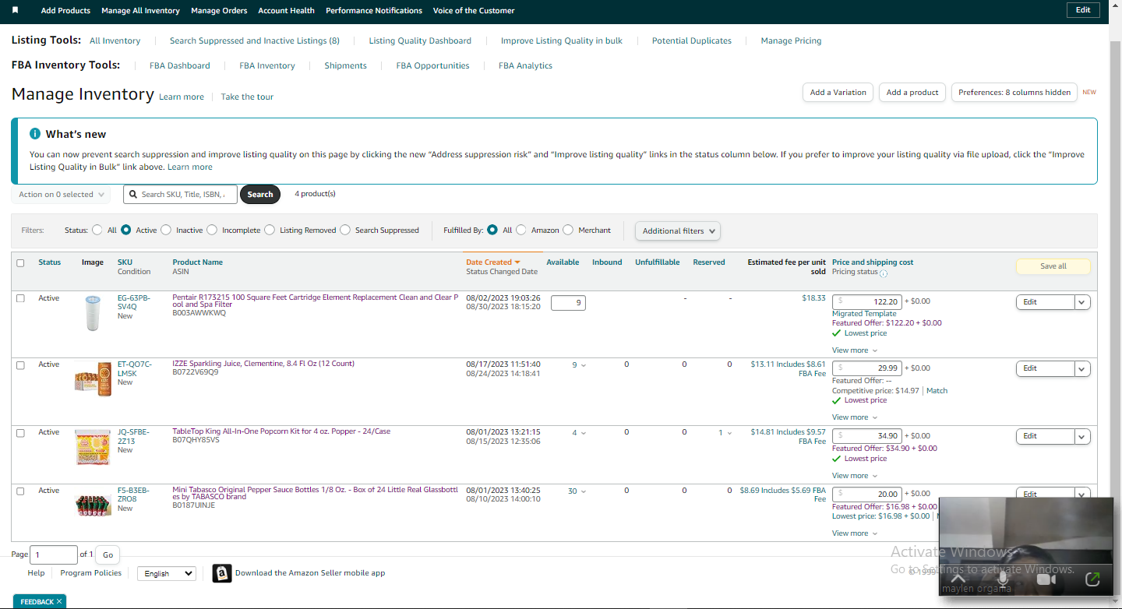
Task: Open the Mini Tabasco bottles product image
Action: [x=93, y=505]
